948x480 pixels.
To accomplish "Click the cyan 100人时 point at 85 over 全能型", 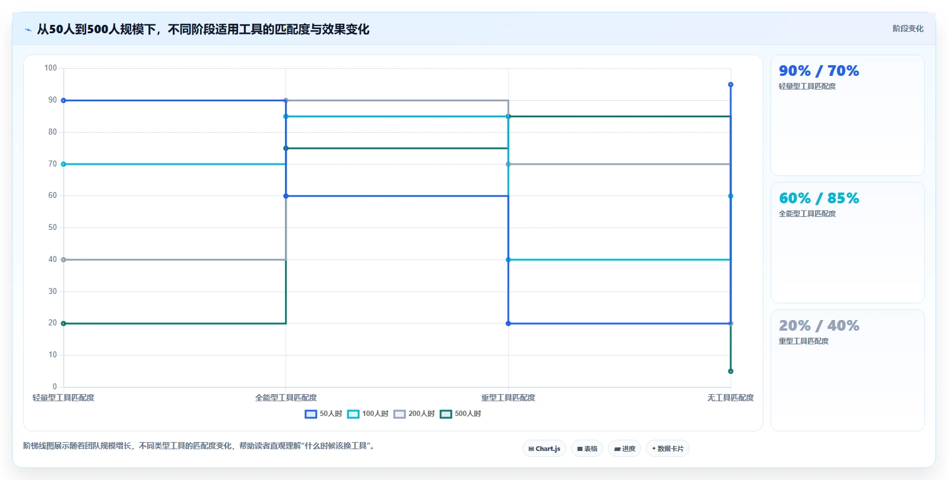I will [286, 117].
